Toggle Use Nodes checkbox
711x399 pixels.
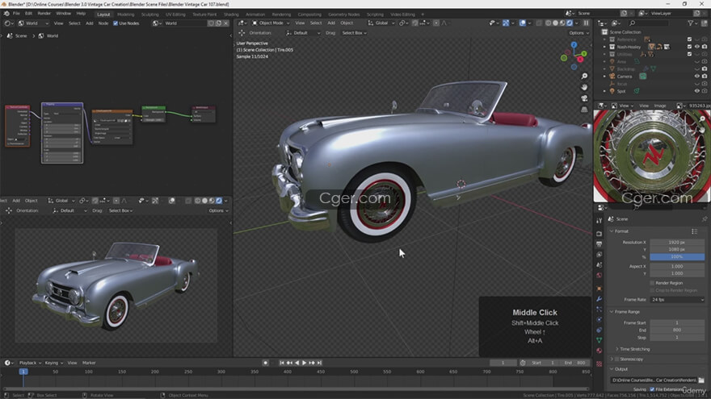pyautogui.click(x=116, y=23)
